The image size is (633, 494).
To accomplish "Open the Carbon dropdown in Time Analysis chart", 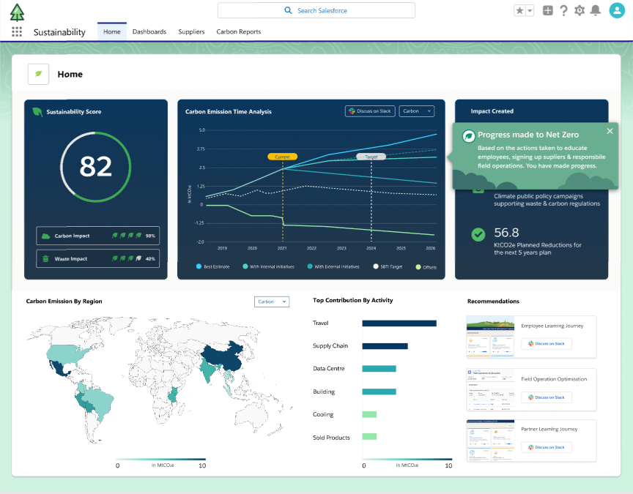I will [417, 111].
